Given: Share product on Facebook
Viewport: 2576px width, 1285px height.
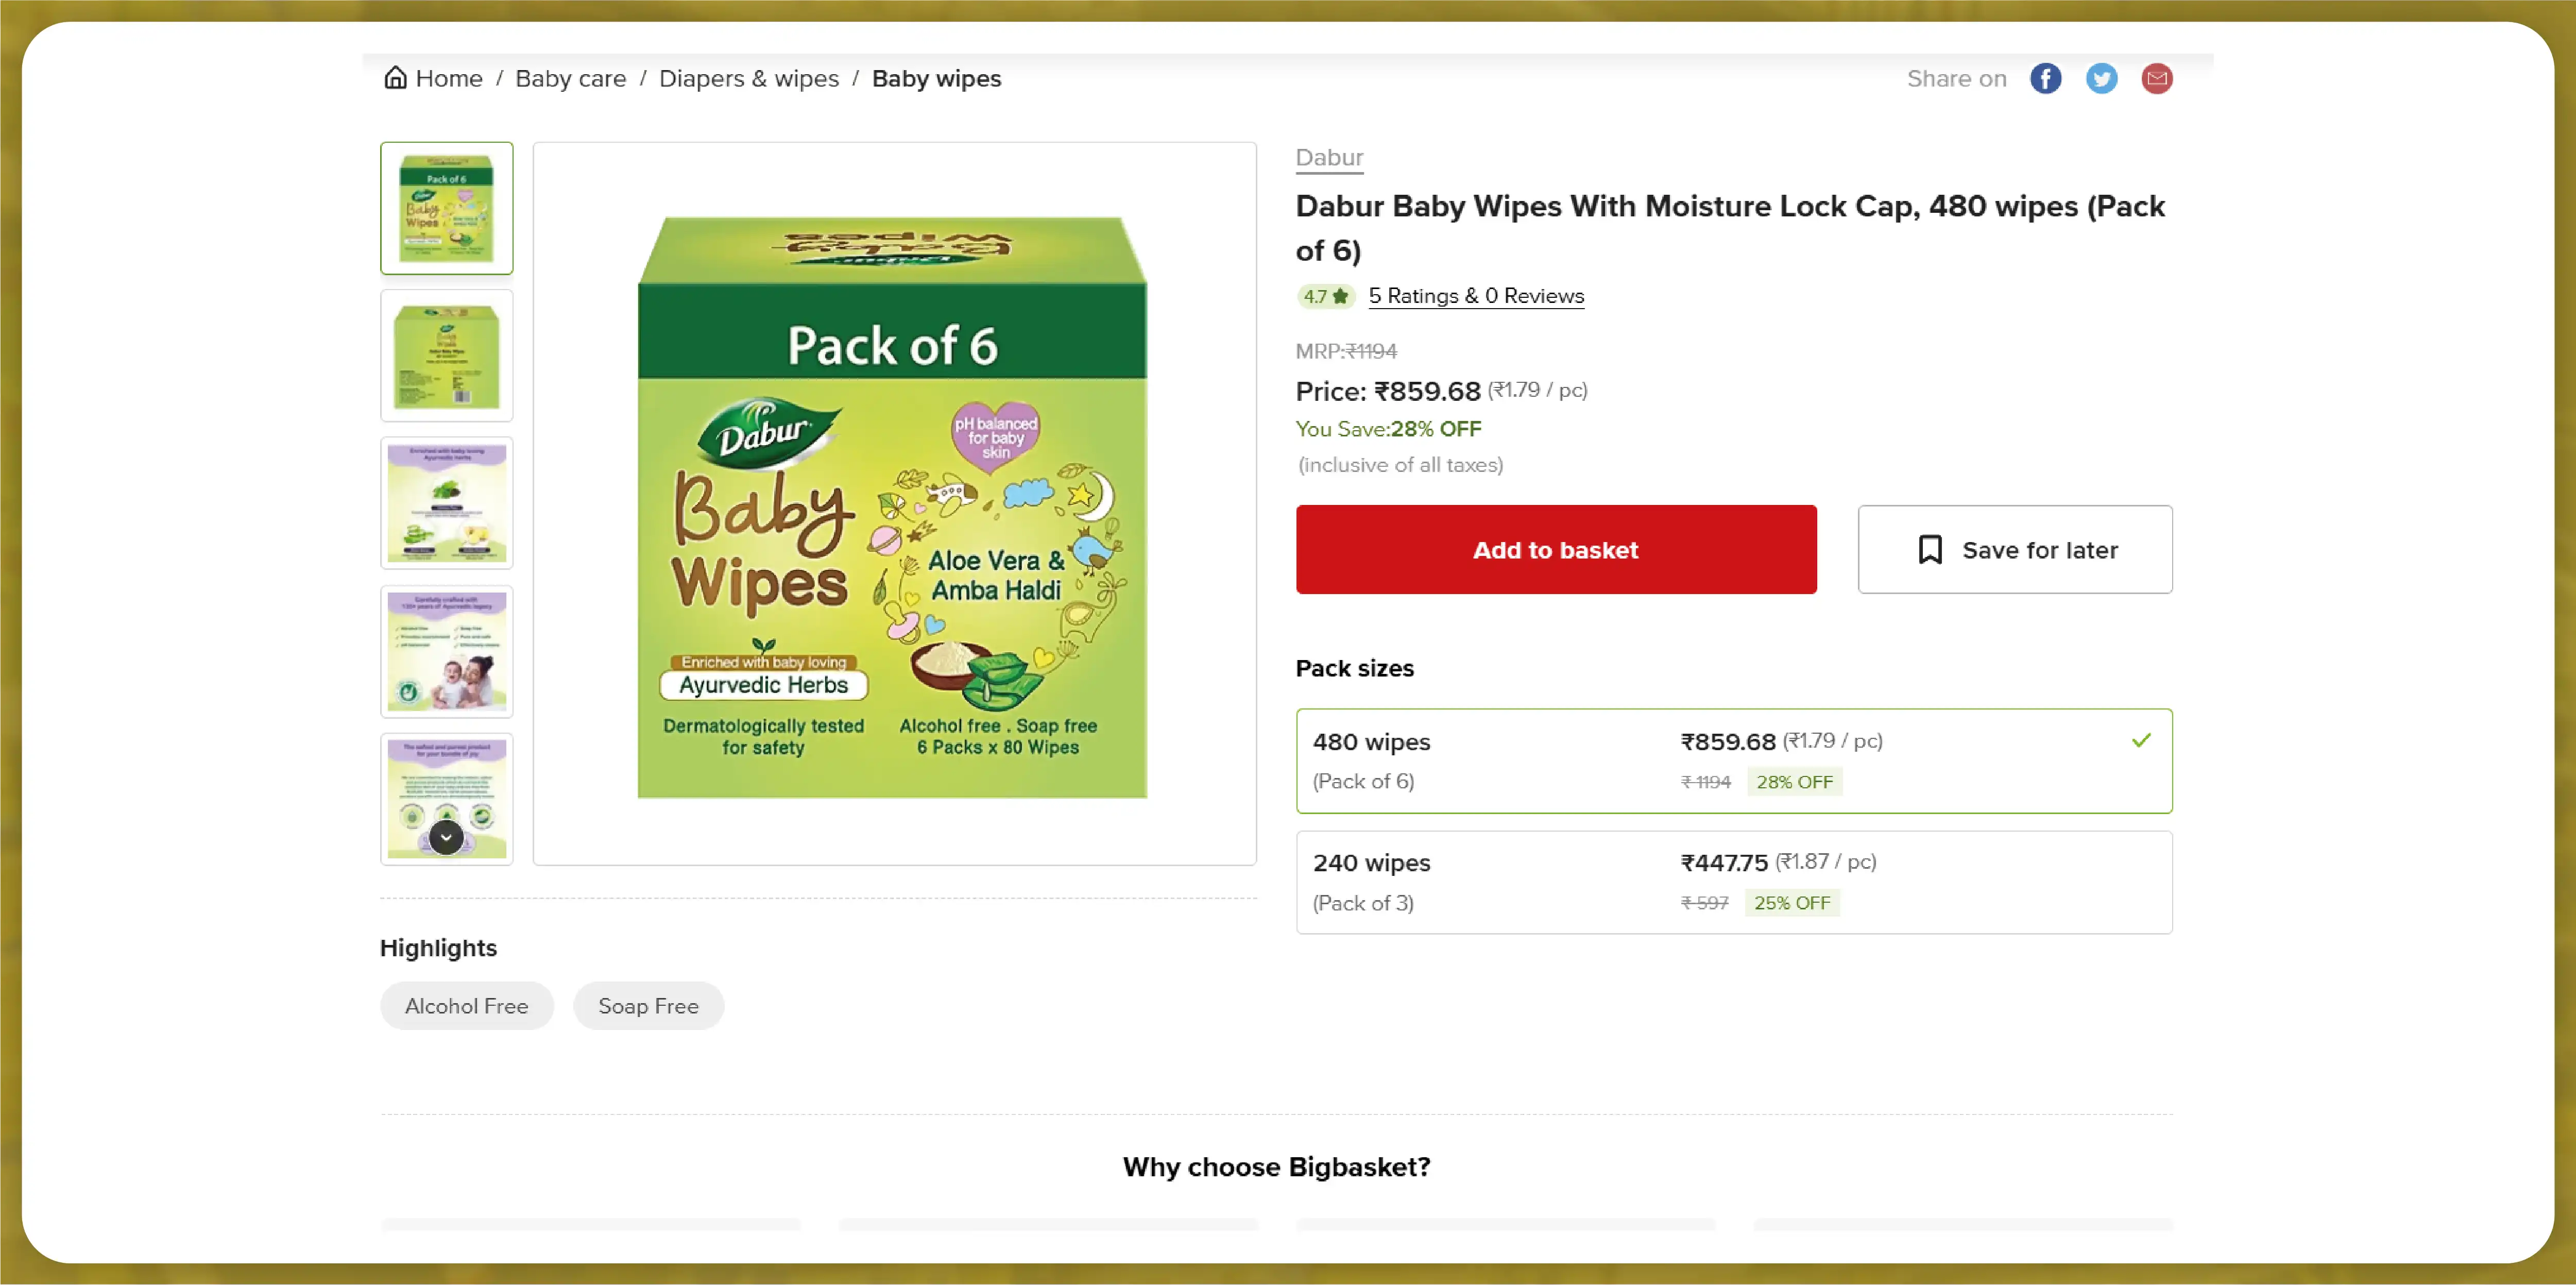Looking at the screenshot, I should pos(2045,78).
